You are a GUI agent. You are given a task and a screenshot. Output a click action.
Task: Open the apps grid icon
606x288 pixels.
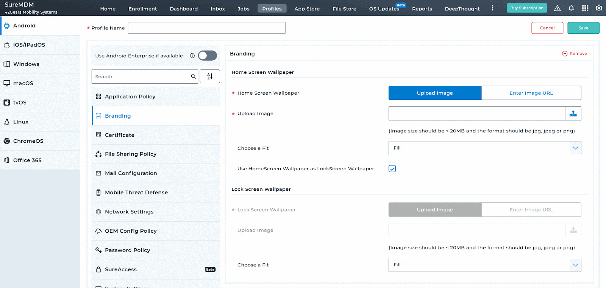click(x=585, y=8)
